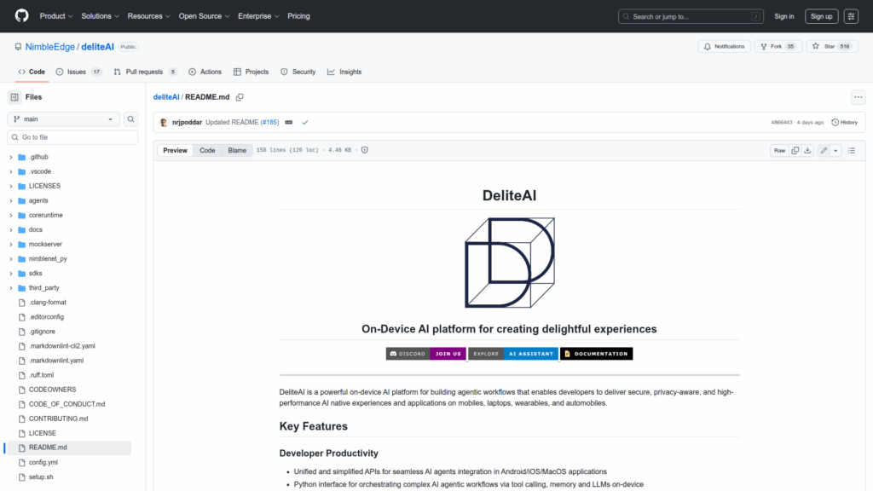The image size is (873, 491).
Task: Click the file tree search magnifier button
Action: (x=131, y=119)
